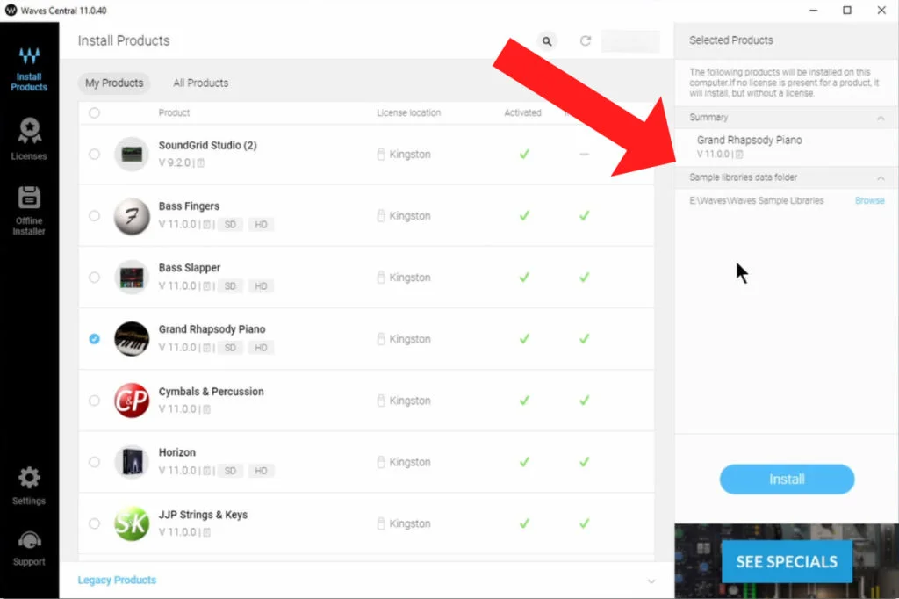Choose HD library for Bass Slapper
Viewport: 899px width, 599px height.
click(261, 285)
